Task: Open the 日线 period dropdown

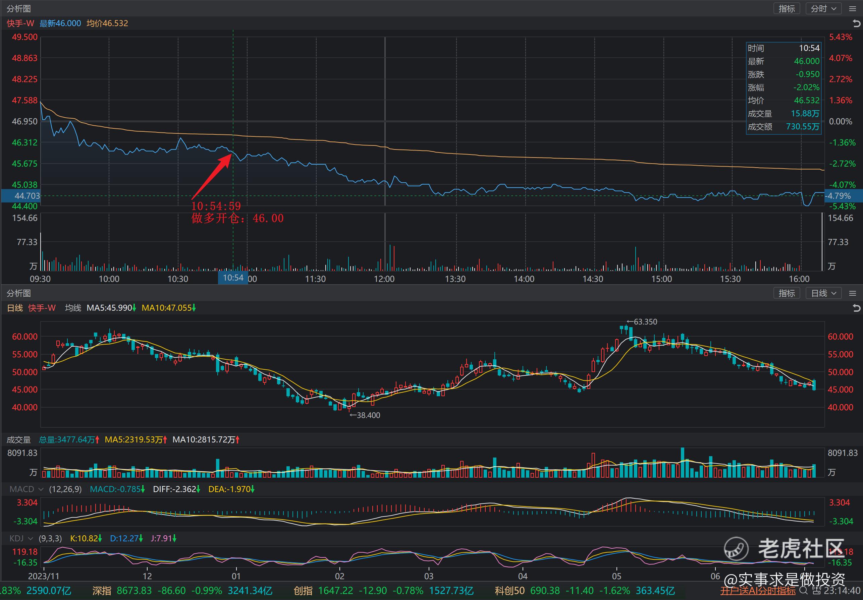Action: click(x=823, y=293)
